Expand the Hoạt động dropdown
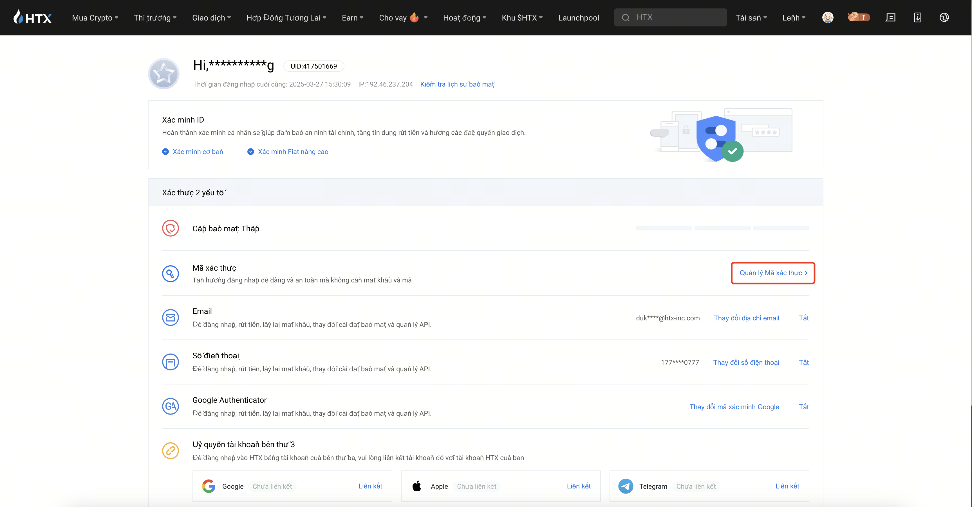Screen dimensions: 972x507 point(465,18)
